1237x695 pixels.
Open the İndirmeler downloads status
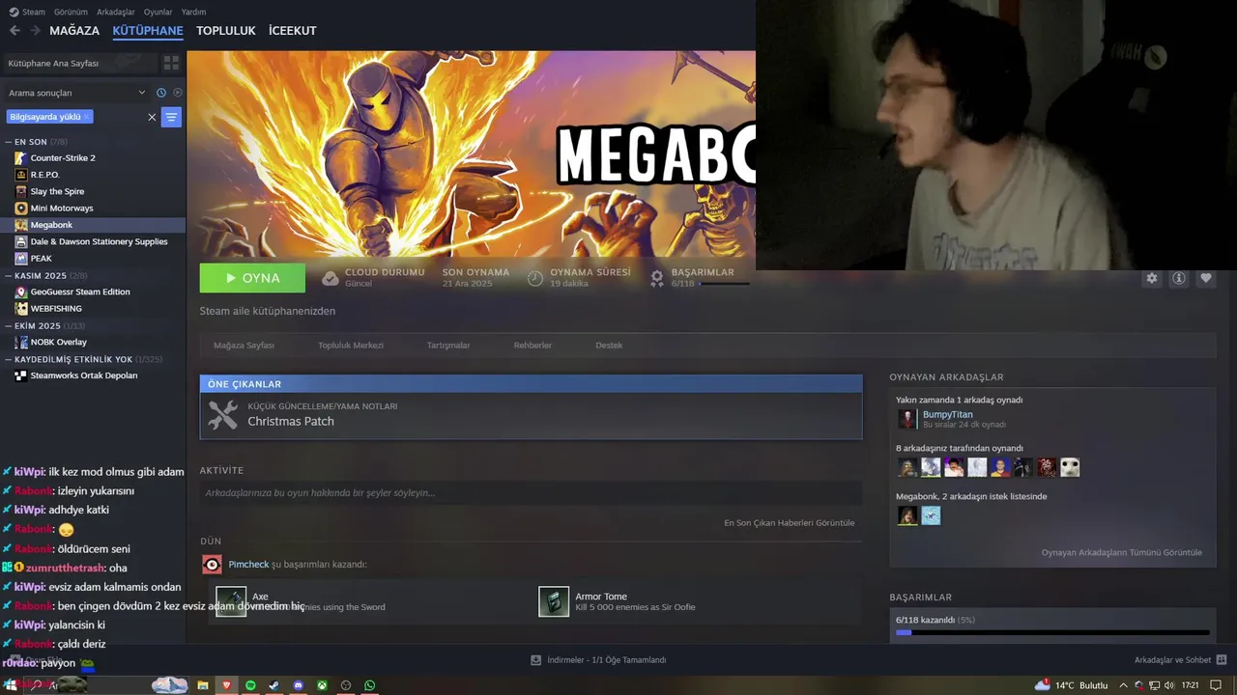[598, 660]
